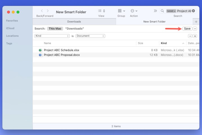The width and height of the screenshot is (202, 135).
Task: Click the search magnifying glass icon
Action: (x=162, y=11)
